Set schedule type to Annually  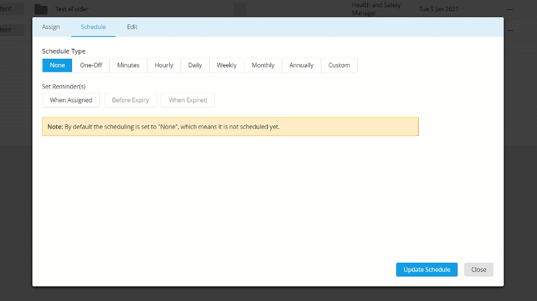(x=302, y=65)
